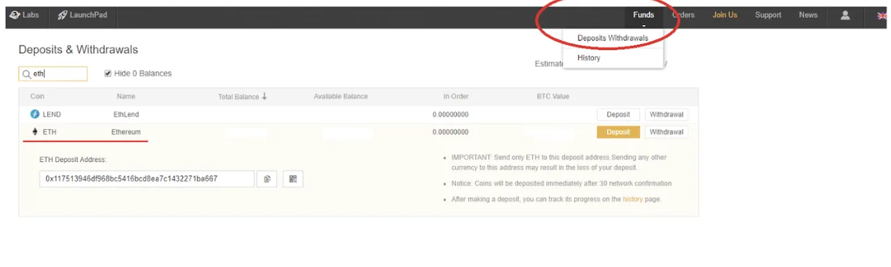Screen dimensions: 891x267
Task: Uncheck Hide 0 Balances checkbox
Action: pyautogui.click(x=108, y=74)
